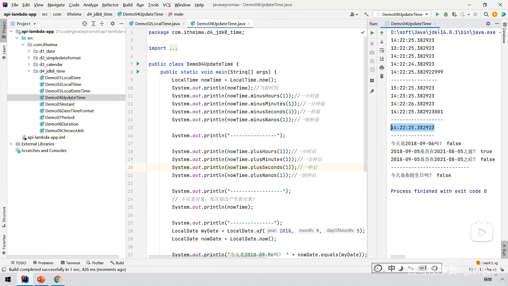Select opened file locate target icon in Project

click(x=85, y=24)
